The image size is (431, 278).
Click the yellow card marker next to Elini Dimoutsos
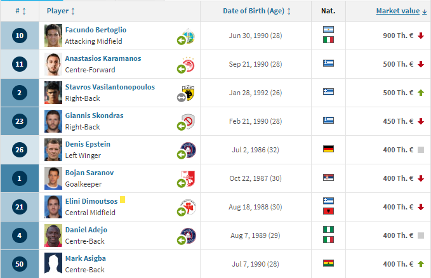click(x=123, y=200)
